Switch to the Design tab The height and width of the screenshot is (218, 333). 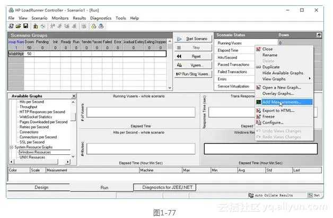(38, 187)
